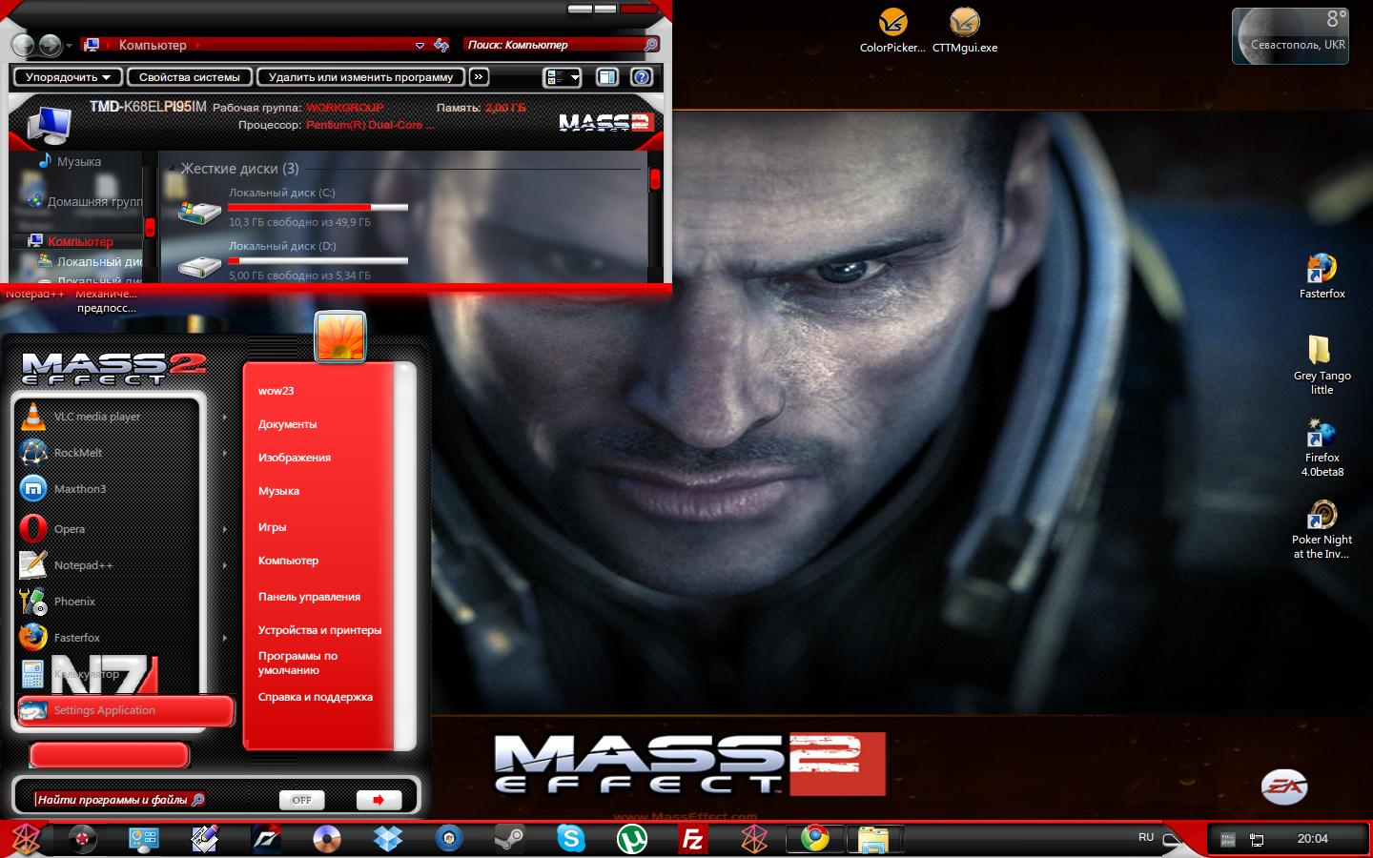Expand Notepad++ submenu arrow in Start menu

pyautogui.click(x=225, y=565)
